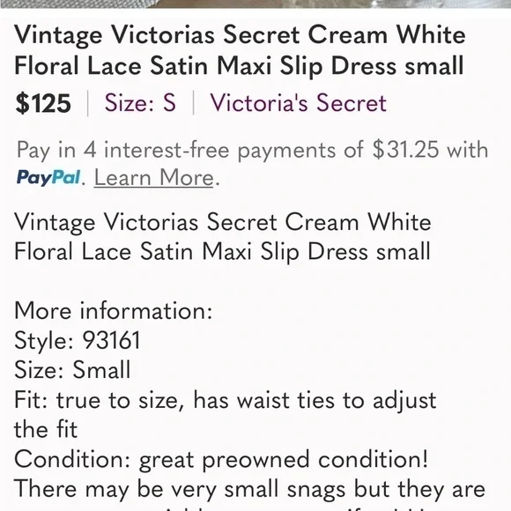Click the More information: line
511x511 pixels.
pos(114,311)
